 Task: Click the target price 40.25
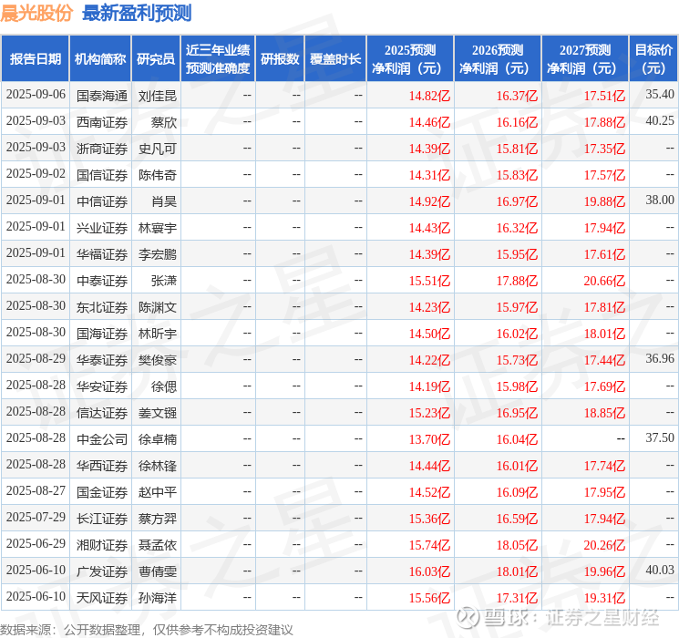click(660, 120)
